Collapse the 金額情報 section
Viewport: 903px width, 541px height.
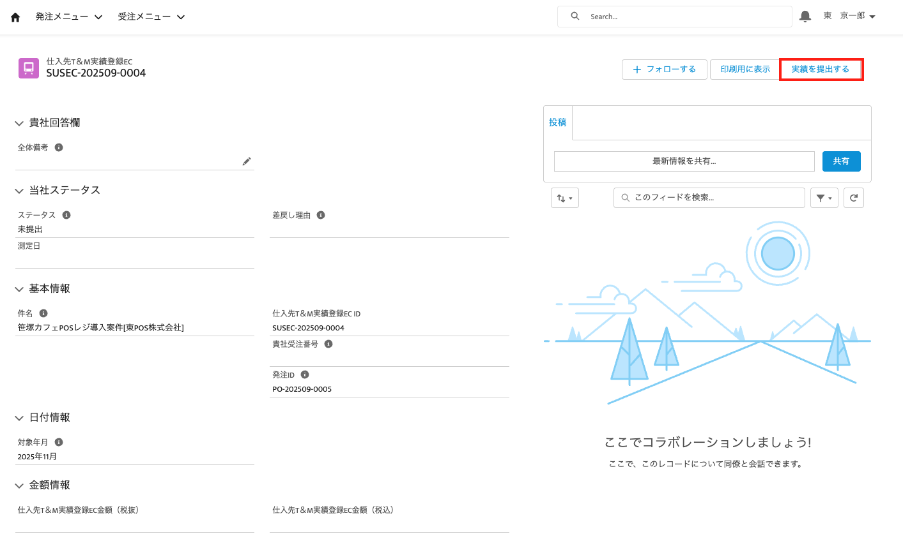19,485
